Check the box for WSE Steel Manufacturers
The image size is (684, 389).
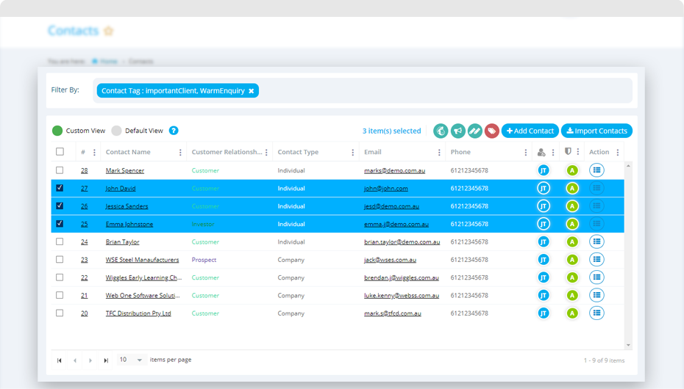60,259
